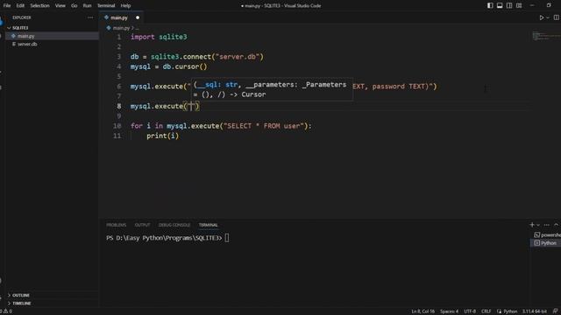Create a new terminal with plus icon
This screenshot has height=315, width=561.
tap(532, 225)
